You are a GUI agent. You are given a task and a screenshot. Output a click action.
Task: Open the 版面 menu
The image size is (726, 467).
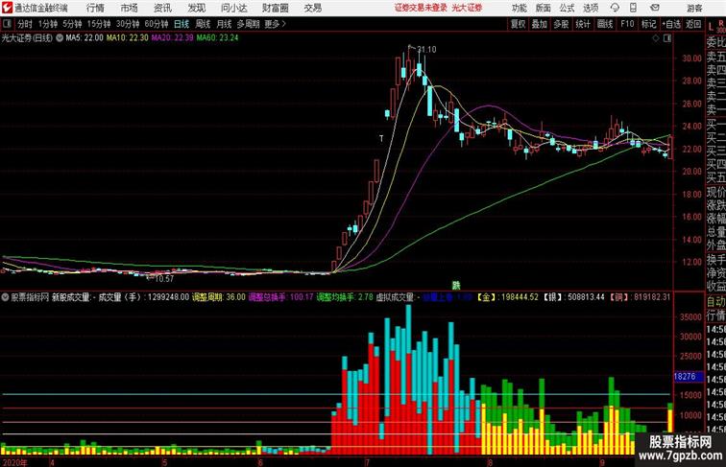click(x=544, y=8)
